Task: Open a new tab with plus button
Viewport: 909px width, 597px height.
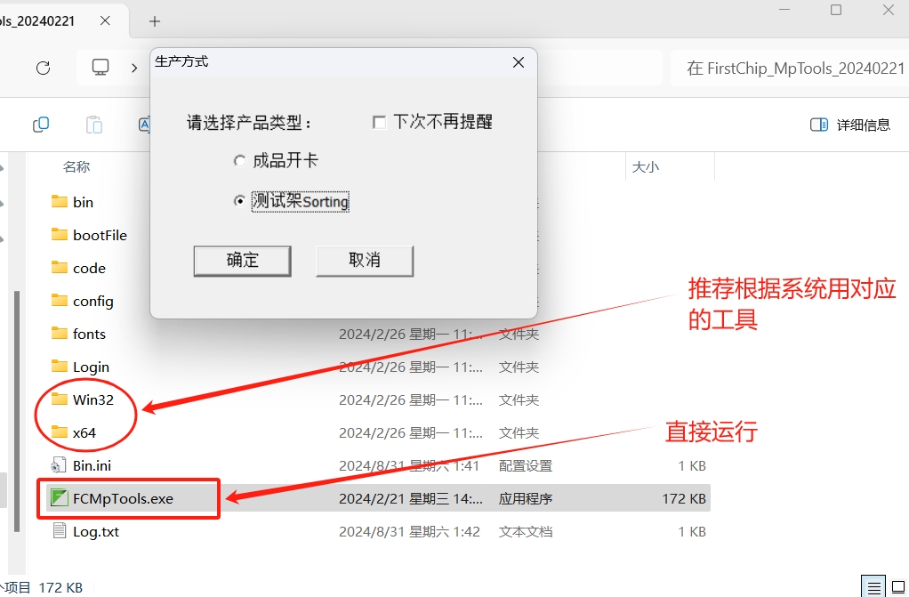Action: (155, 20)
